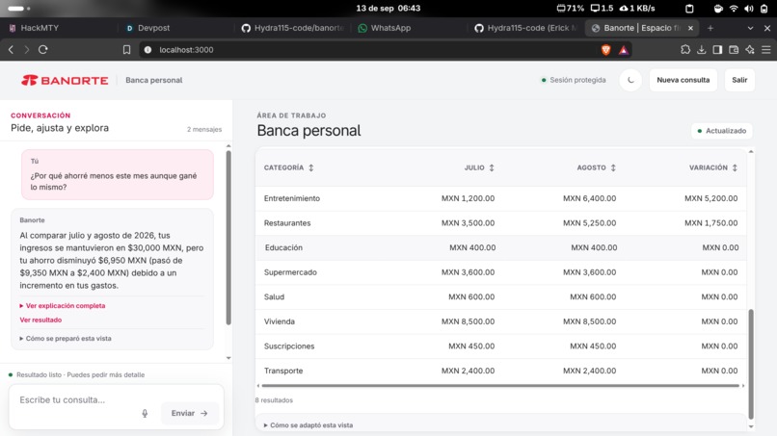777x436 pixels.
Task: Click MXN 1,750.00 variation value
Action: [x=711, y=223]
